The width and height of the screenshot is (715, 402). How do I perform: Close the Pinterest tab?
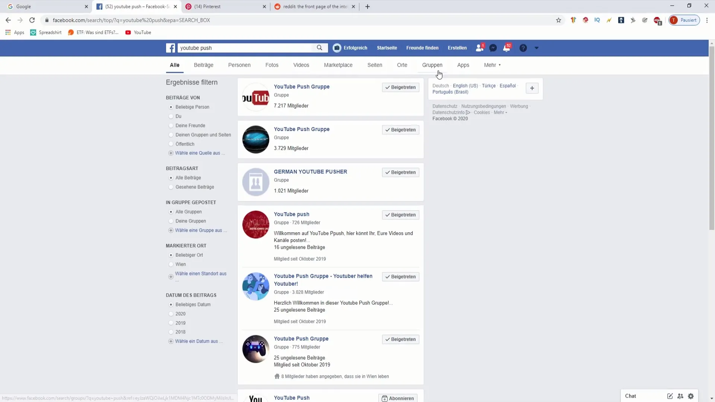point(264,7)
